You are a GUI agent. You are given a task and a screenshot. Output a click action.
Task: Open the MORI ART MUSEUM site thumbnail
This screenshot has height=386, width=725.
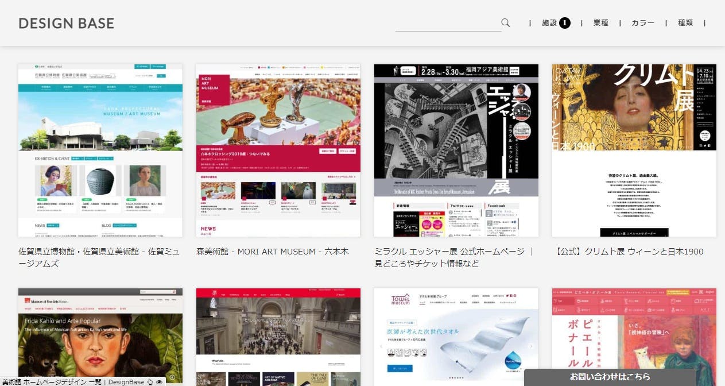point(278,150)
